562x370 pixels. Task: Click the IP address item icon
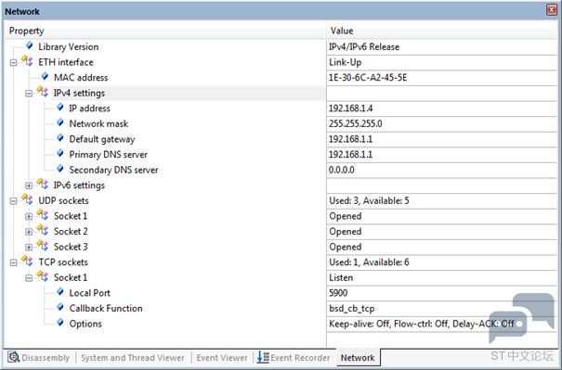(x=60, y=108)
